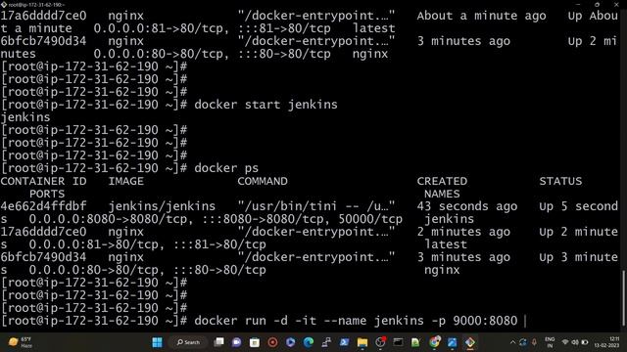The width and height of the screenshot is (627, 352).
Task: Click the CONTAINER ID column header
Action: point(43,181)
